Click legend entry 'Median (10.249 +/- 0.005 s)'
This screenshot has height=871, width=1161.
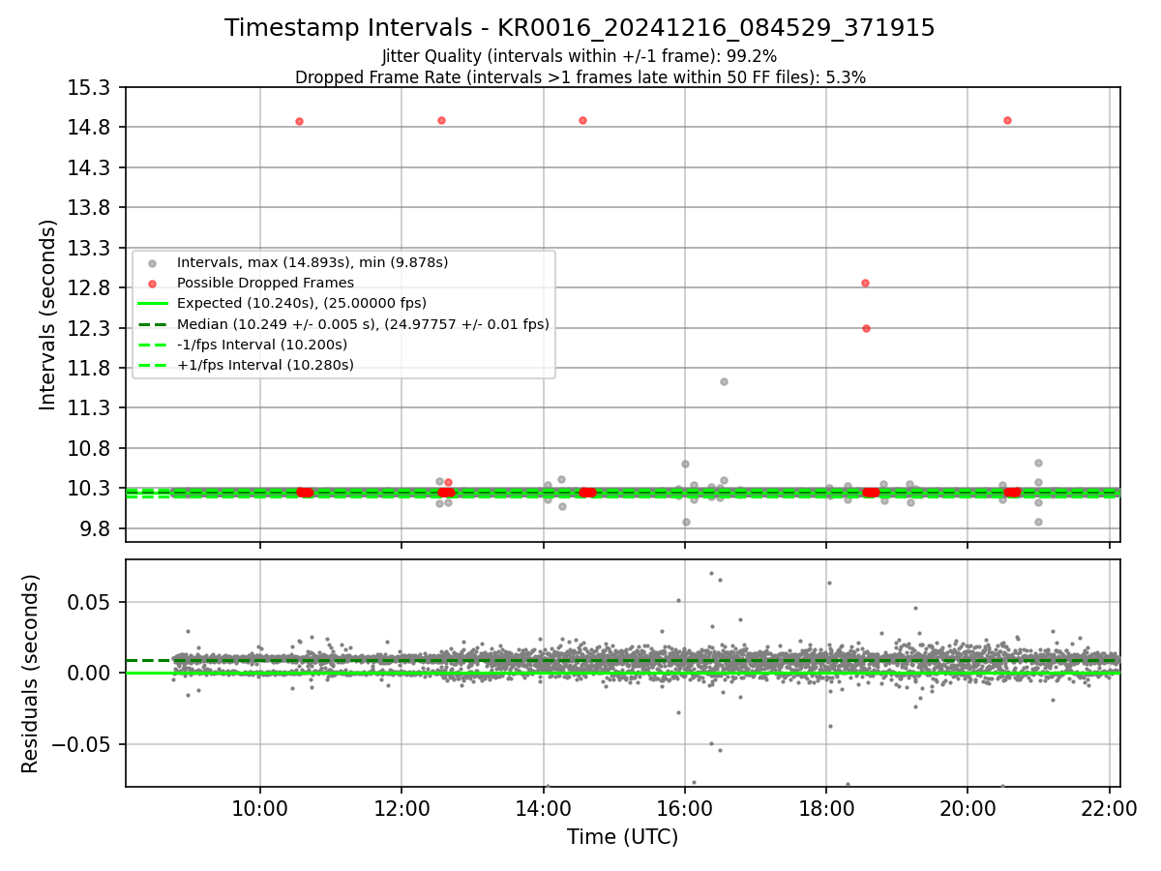click(x=363, y=324)
